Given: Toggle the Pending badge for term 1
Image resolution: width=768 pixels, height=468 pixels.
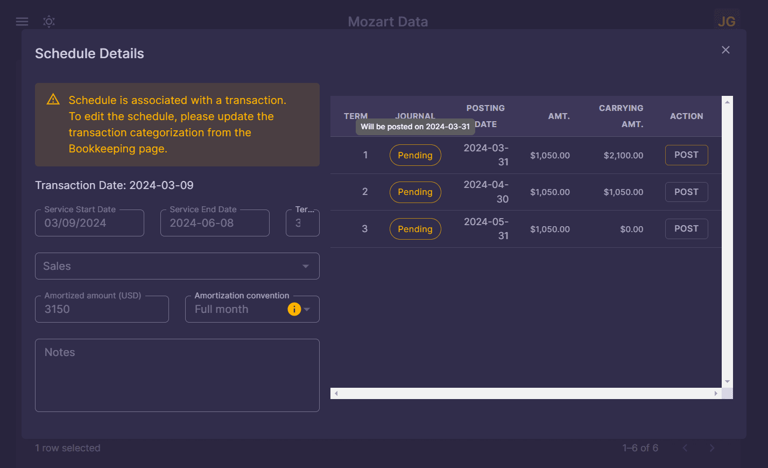Looking at the screenshot, I should (x=415, y=155).
